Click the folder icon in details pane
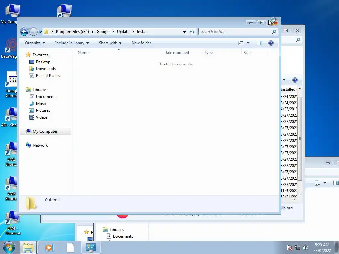 [31, 203]
